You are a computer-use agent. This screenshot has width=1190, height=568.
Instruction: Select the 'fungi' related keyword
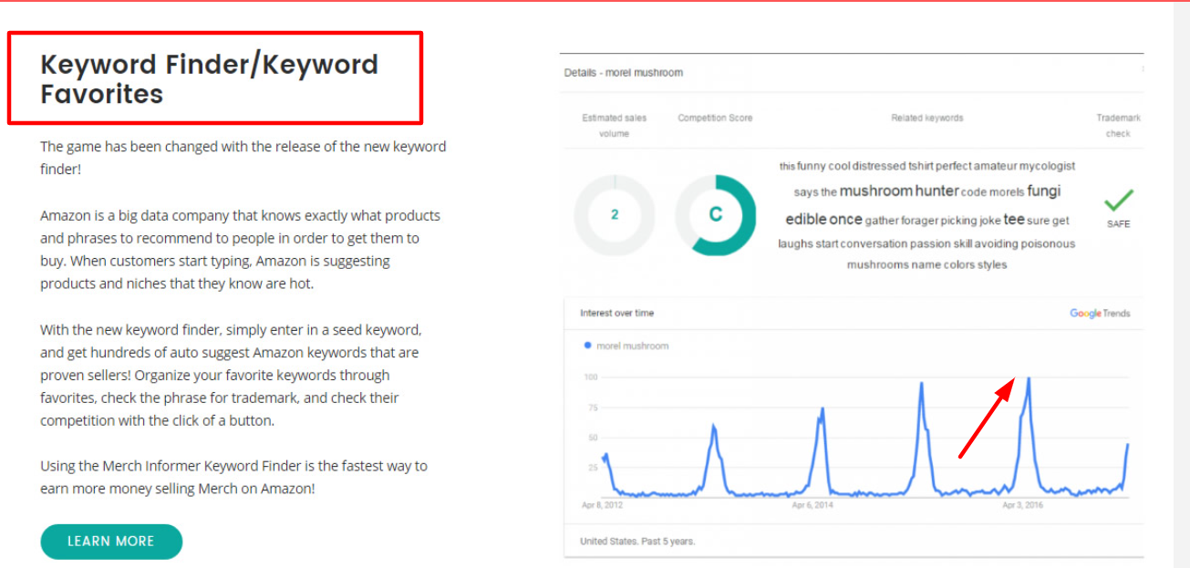(1044, 191)
